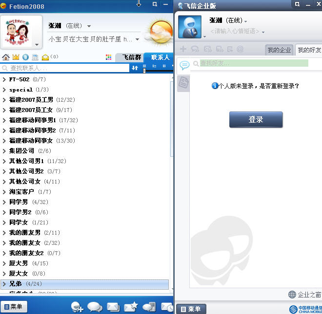322x314 pixels.
Task: Open mood message dropdown arrow in Fetion2008
Action: 138,39
